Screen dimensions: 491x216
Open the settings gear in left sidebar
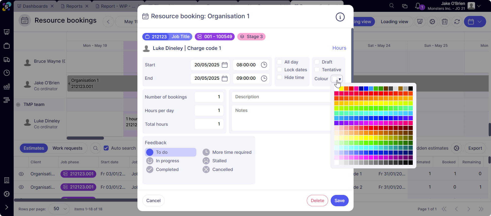[7, 194]
